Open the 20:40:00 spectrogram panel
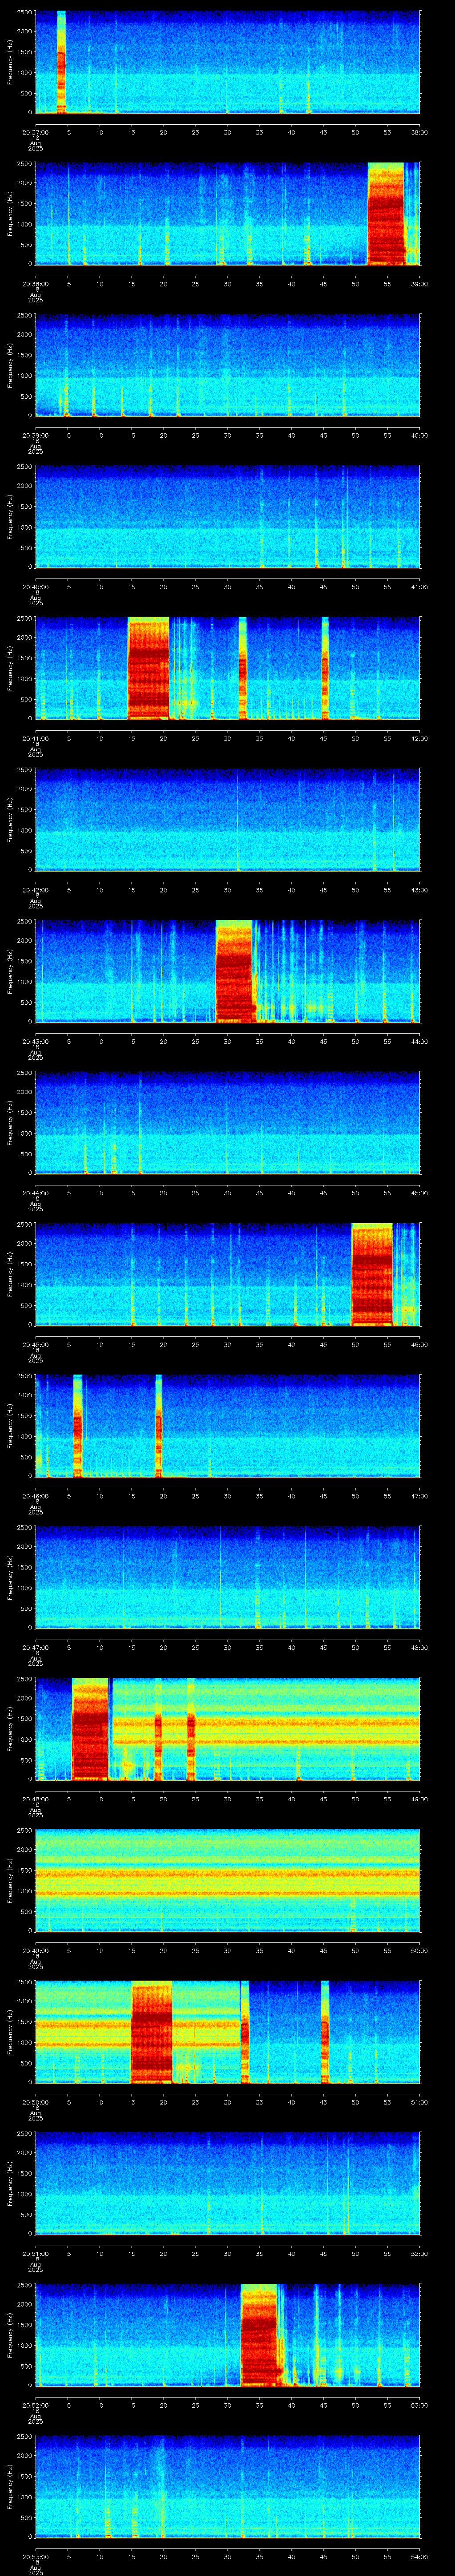 (227, 516)
